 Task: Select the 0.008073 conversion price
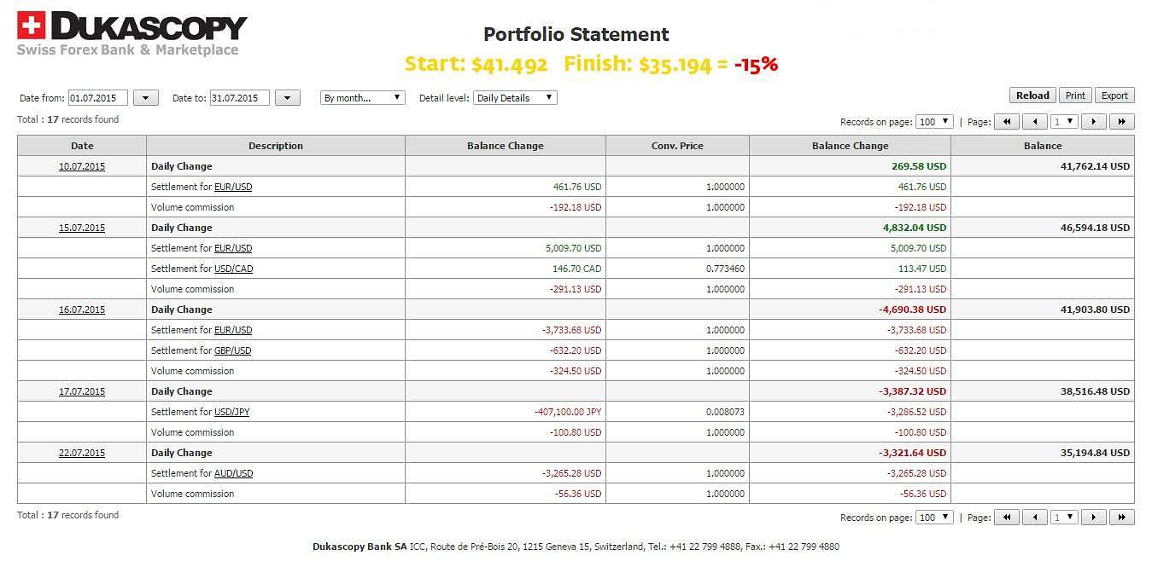[x=725, y=412]
